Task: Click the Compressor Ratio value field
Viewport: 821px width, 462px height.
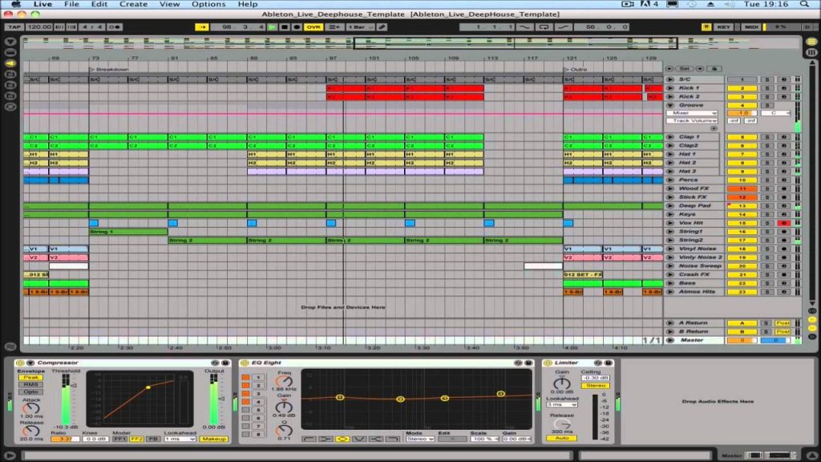Action: (65, 439)
